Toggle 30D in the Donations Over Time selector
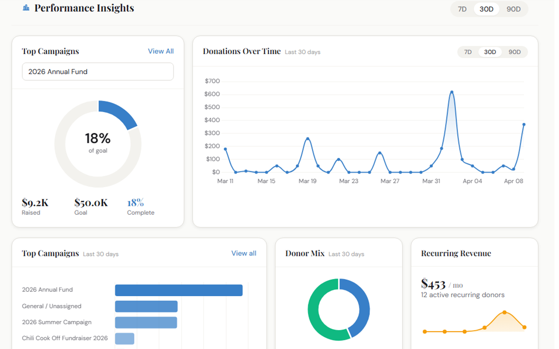559x349 pixels. coord(490,51)
